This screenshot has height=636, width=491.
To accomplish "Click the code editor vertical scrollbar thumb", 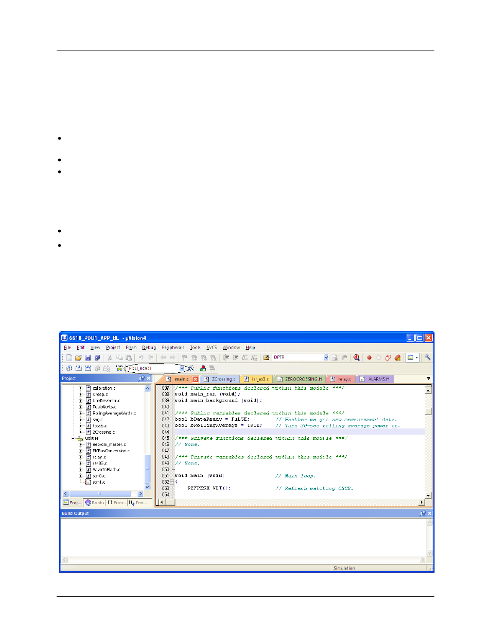I will click(x=428, y=411).
